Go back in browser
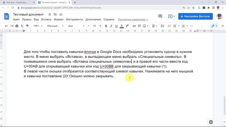Screen dimensions: 226x127 (3, 8)
